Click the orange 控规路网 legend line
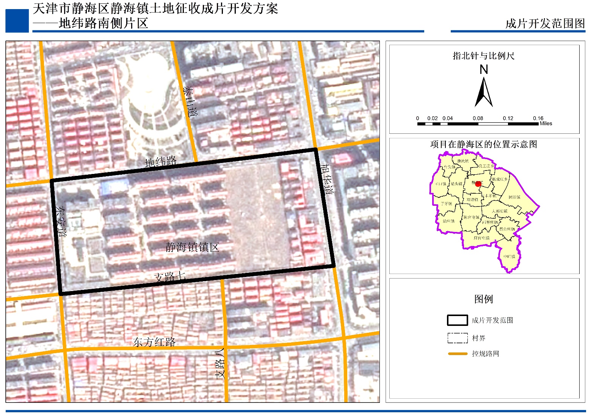The height and width of the screenshot is (418, 591). pyautogui.click(x=457, y=354)
